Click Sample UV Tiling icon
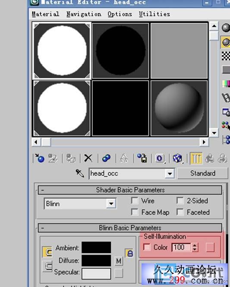 tap(226, 70)
